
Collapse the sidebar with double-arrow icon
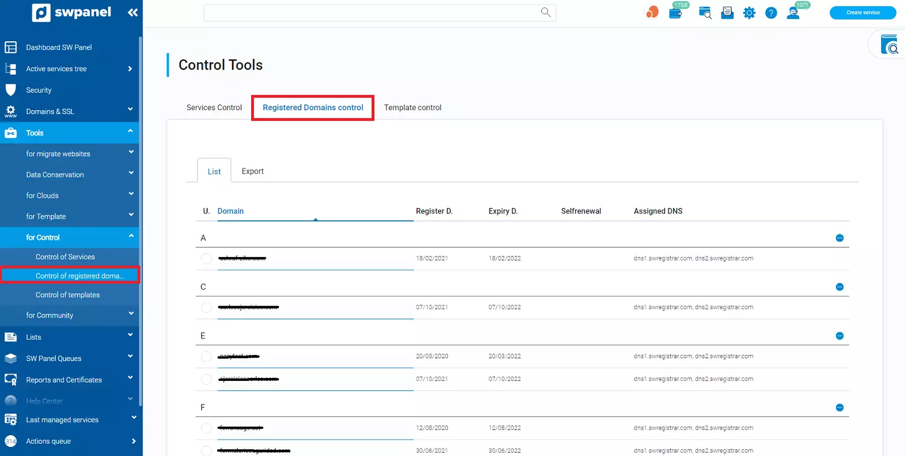click(133, 12)
